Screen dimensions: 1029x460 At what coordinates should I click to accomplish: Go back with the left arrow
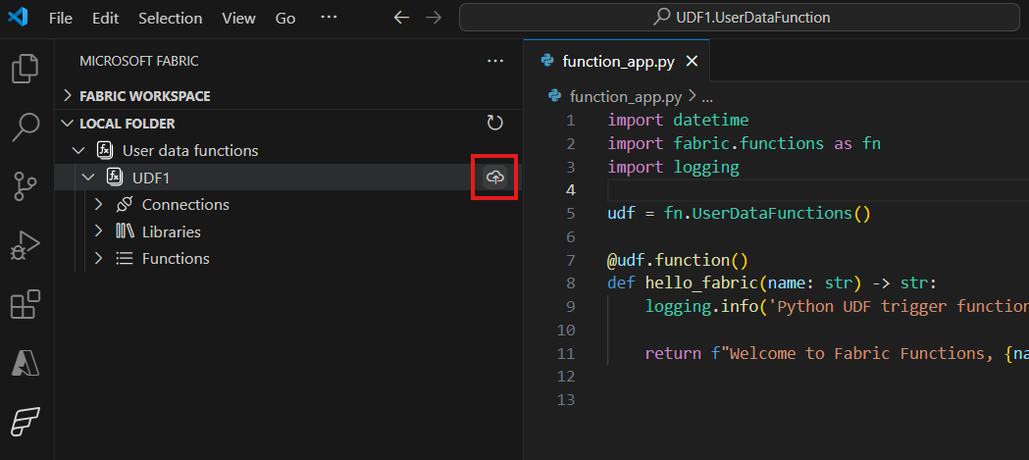(401, 18)
